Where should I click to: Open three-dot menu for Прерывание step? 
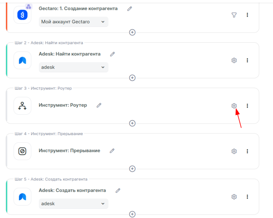248,151
